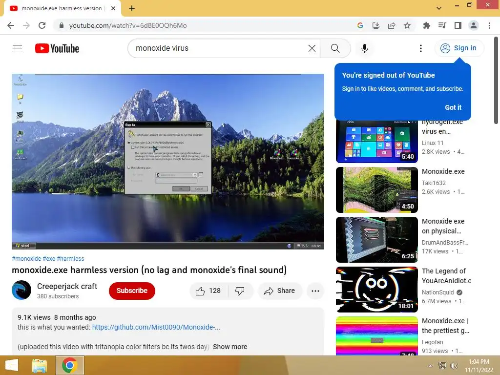Open hydrogen.exe virus video thumbnail
The height and width of the screenshot is (375, 500).
377,142
